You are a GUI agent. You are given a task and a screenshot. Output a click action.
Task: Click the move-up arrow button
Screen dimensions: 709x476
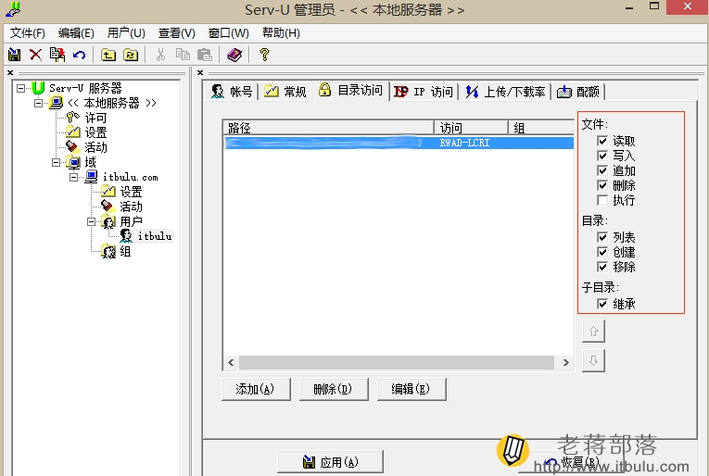click(x=593, y=332)
